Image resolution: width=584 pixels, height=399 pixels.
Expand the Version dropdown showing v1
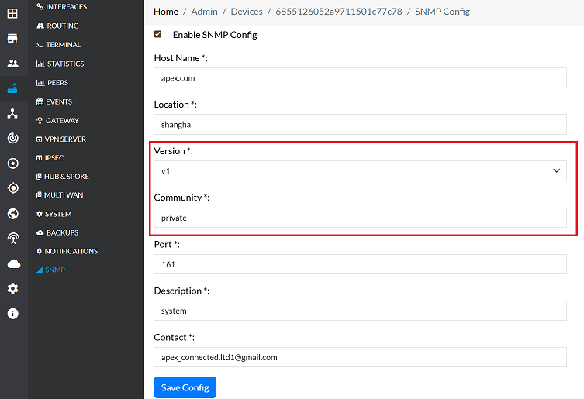[360, 171]
